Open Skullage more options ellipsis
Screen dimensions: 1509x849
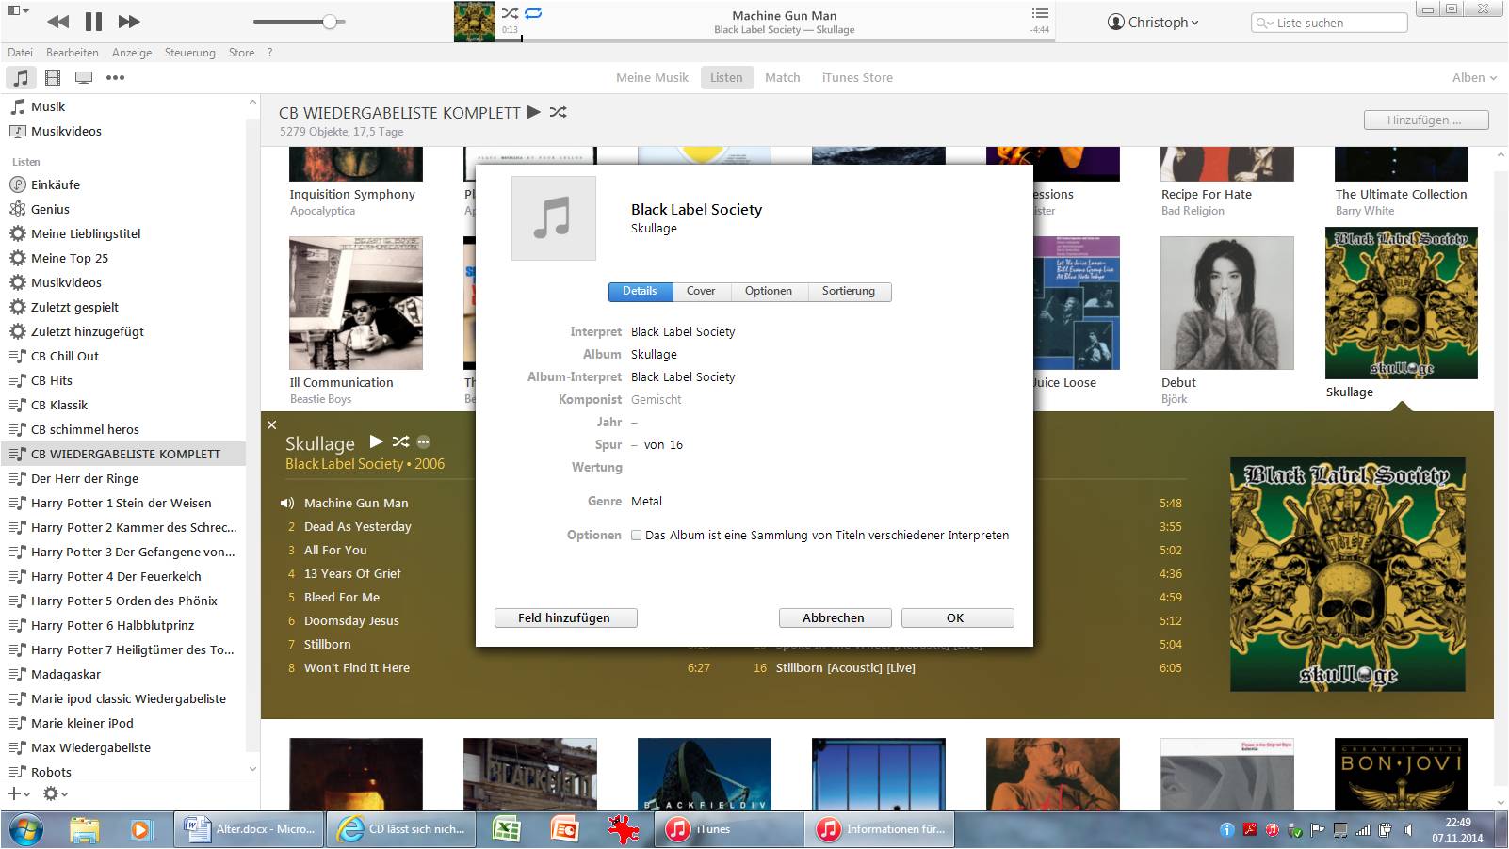pyautogui.click(x=424, y=441)
